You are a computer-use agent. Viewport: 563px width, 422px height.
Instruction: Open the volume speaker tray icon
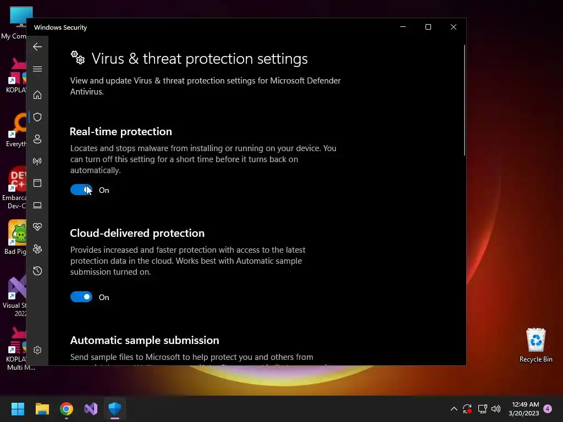[496, 409]
